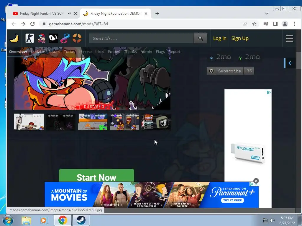This screenshot has height=226, width=302.
Task: Click the green Start Now button
Action: tap(96, 176)
